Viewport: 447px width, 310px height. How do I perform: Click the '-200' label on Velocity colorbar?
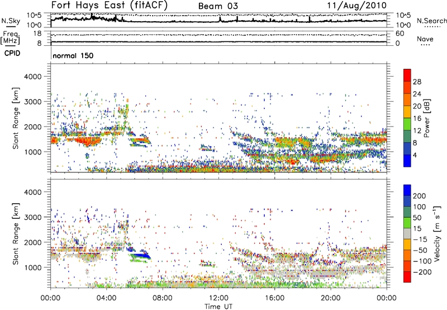422,272
